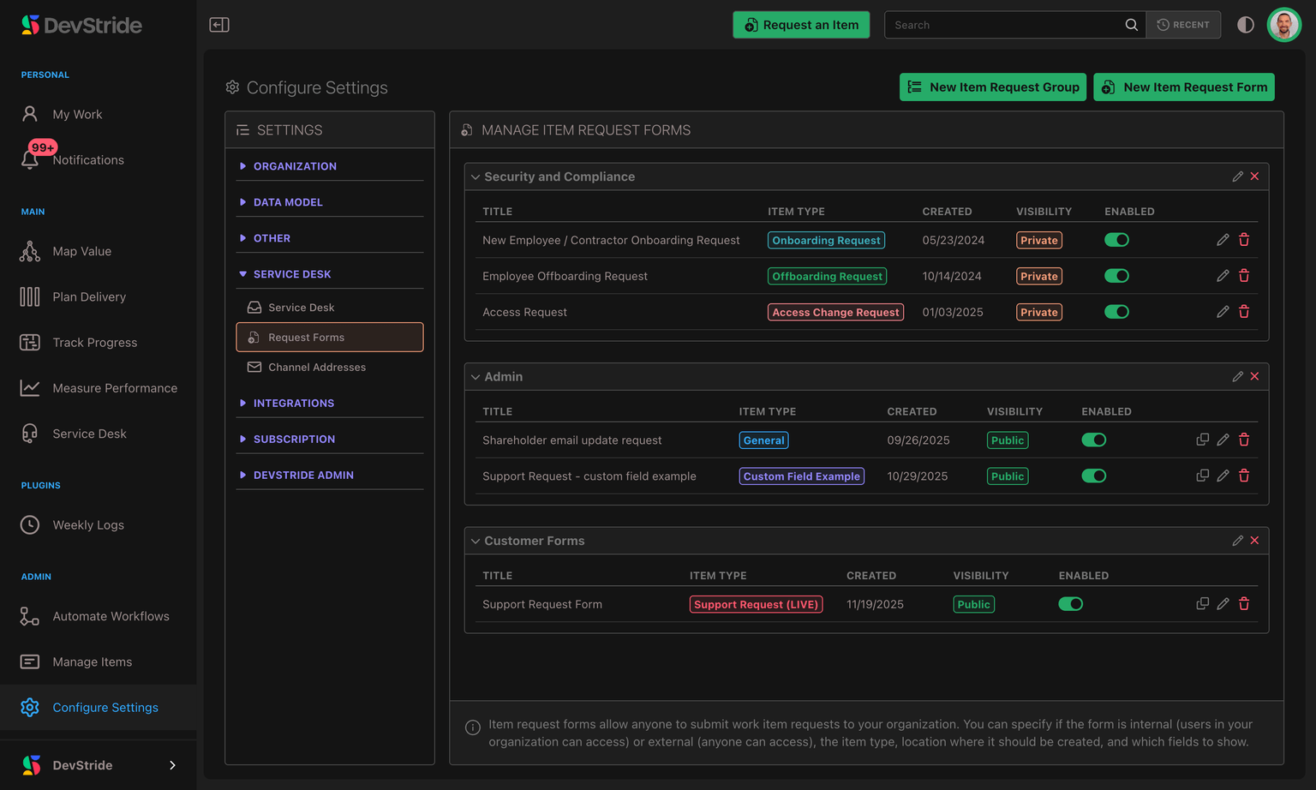Image resolution: width=1316 pixels, height=790 pixels.
Task: Toggle enabled switch for Access Request
Action: click(1116, 312)
